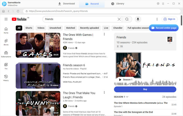The image size is (183, 116).
Task: Open THE FUNNY ONES video thumbnail
Action: (38, 103)
